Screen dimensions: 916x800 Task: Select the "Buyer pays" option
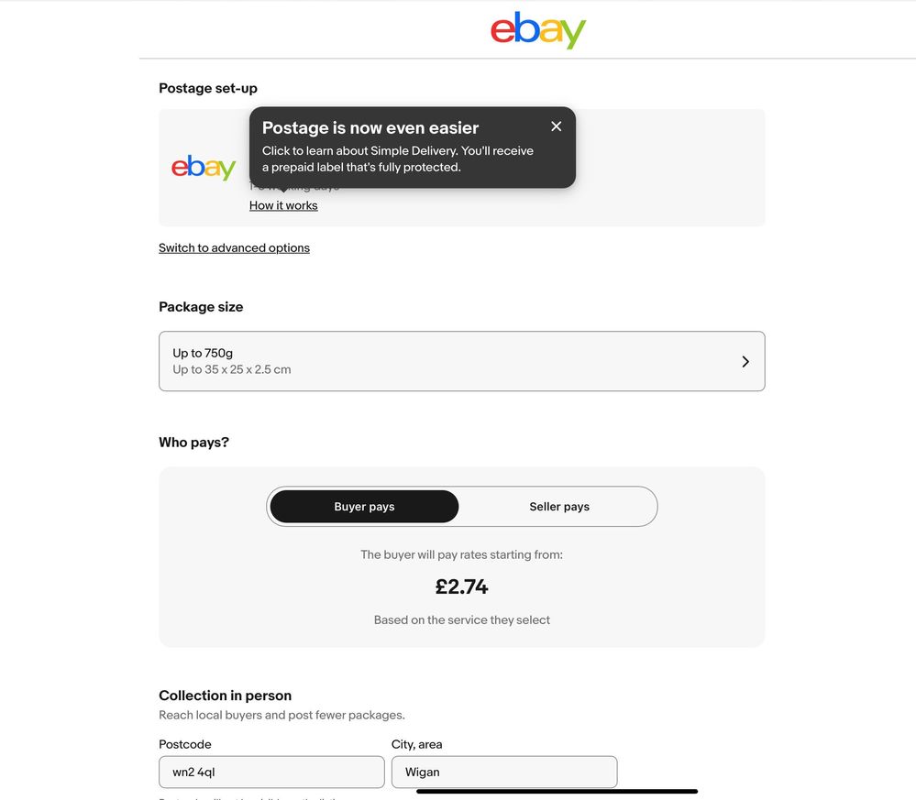pos(364,507)
